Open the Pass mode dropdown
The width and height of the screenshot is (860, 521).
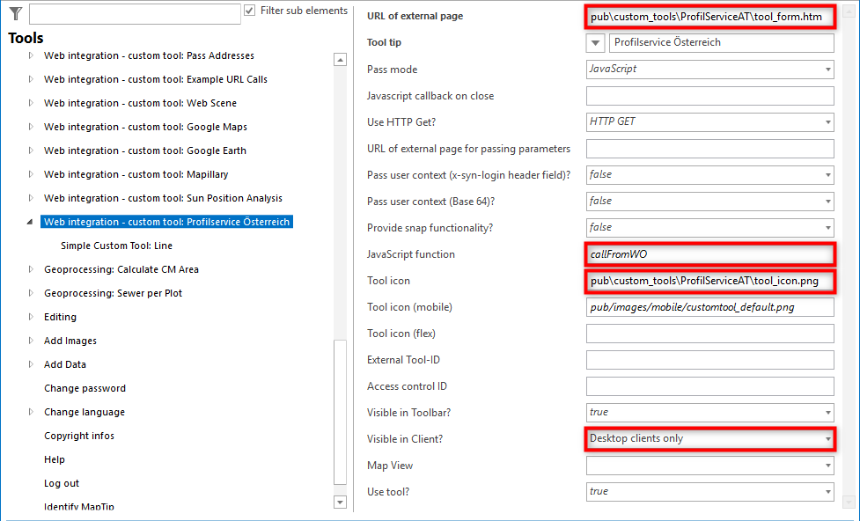tap(826, 69)
